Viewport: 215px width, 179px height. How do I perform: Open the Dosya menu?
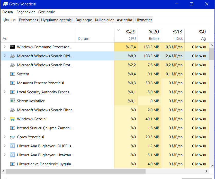(x=7, y=12)
